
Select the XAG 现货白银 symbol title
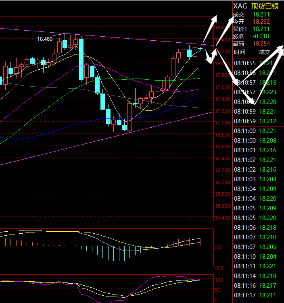pos(256,6)
